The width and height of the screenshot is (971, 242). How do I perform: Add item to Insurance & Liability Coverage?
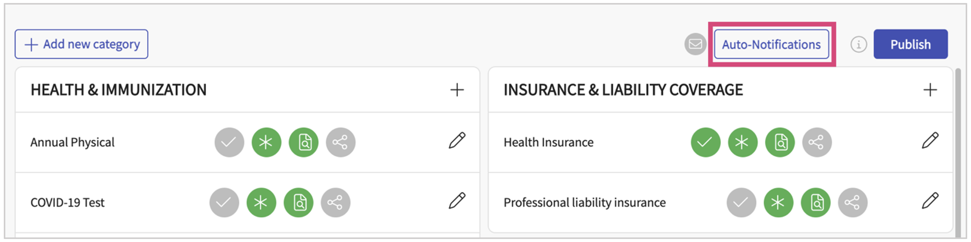930,90
